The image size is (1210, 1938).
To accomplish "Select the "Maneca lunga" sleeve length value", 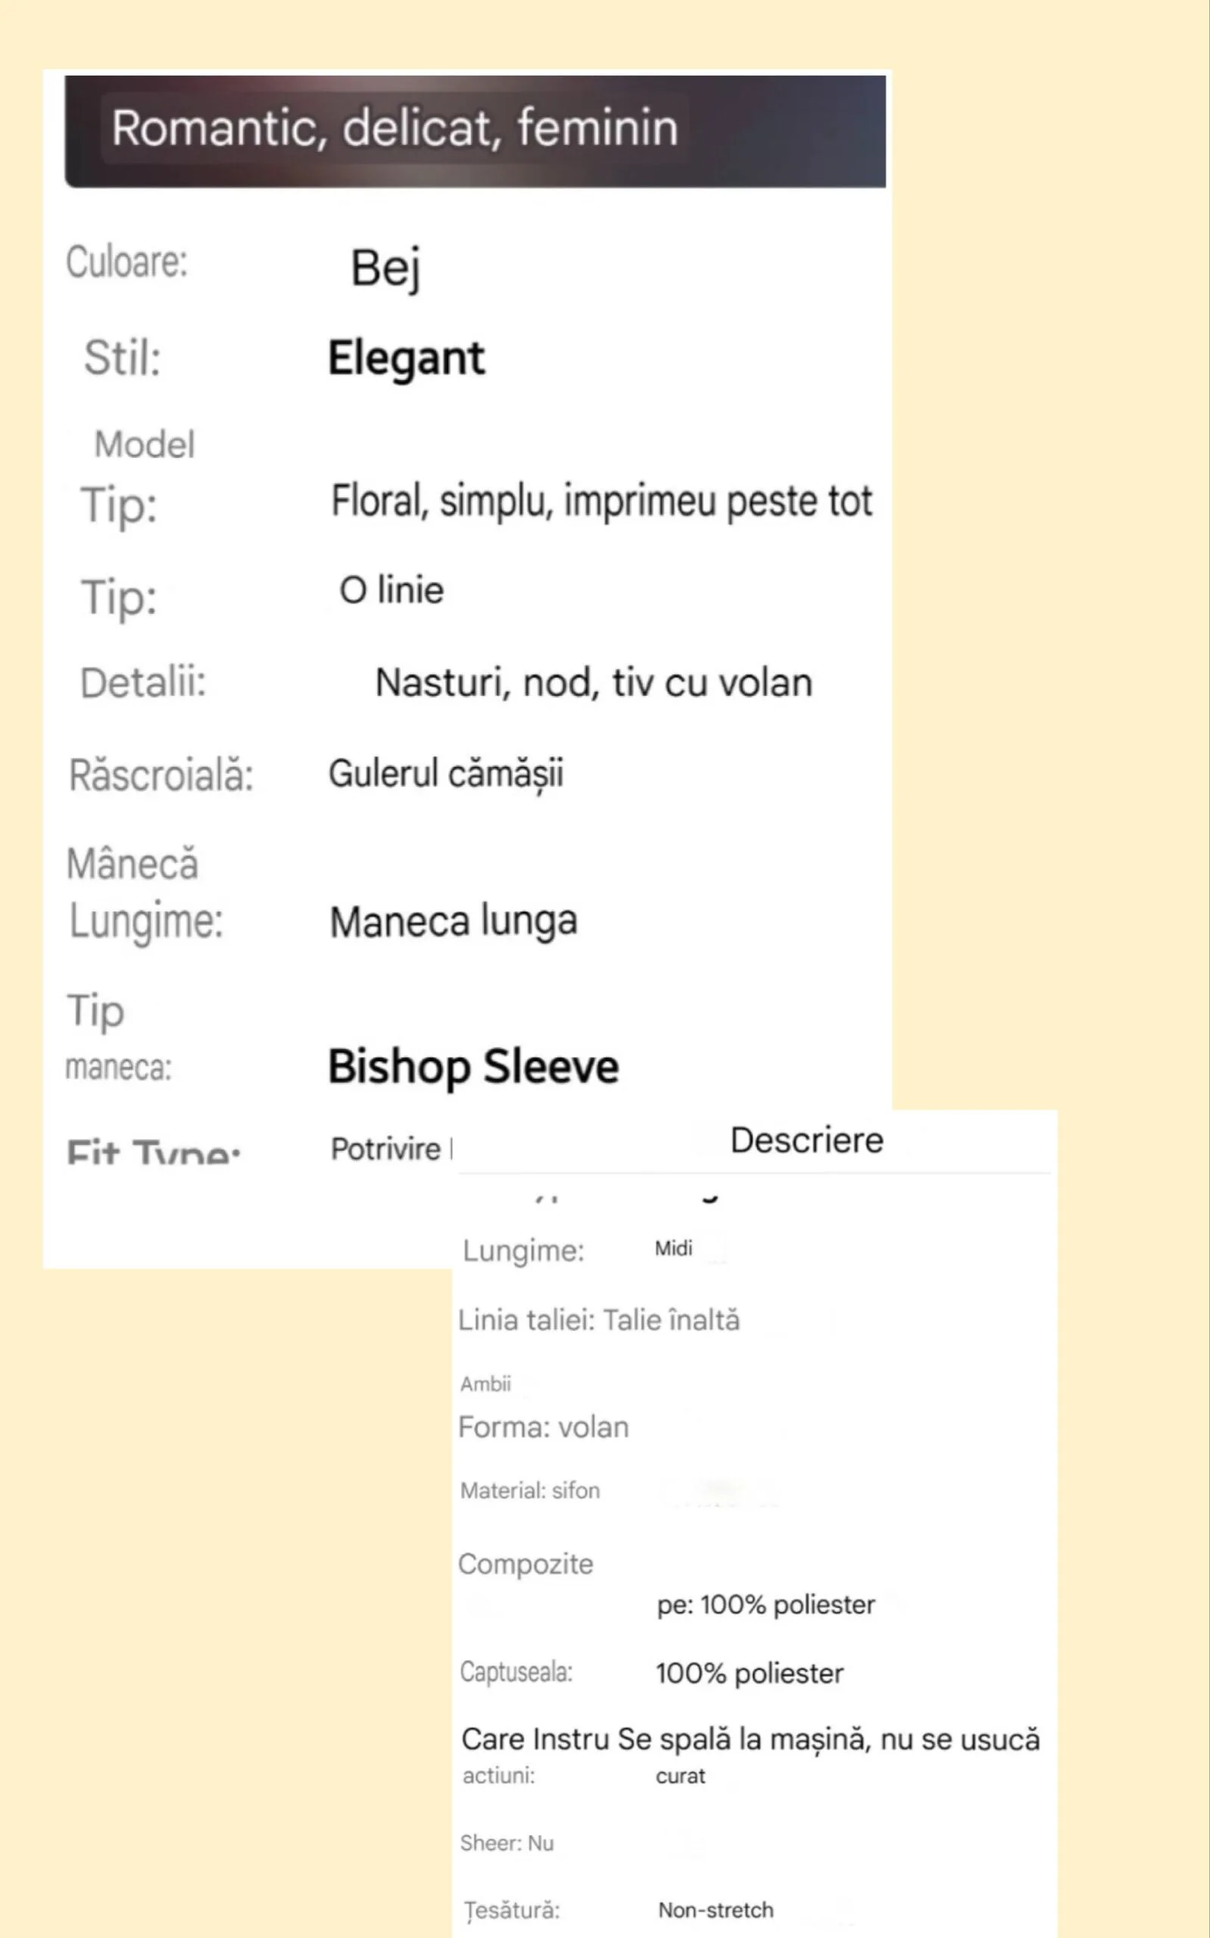I will 453,921.
